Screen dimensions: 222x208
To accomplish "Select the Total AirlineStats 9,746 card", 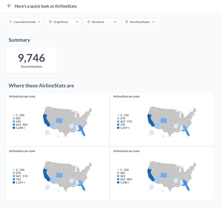I will point(31,60).
